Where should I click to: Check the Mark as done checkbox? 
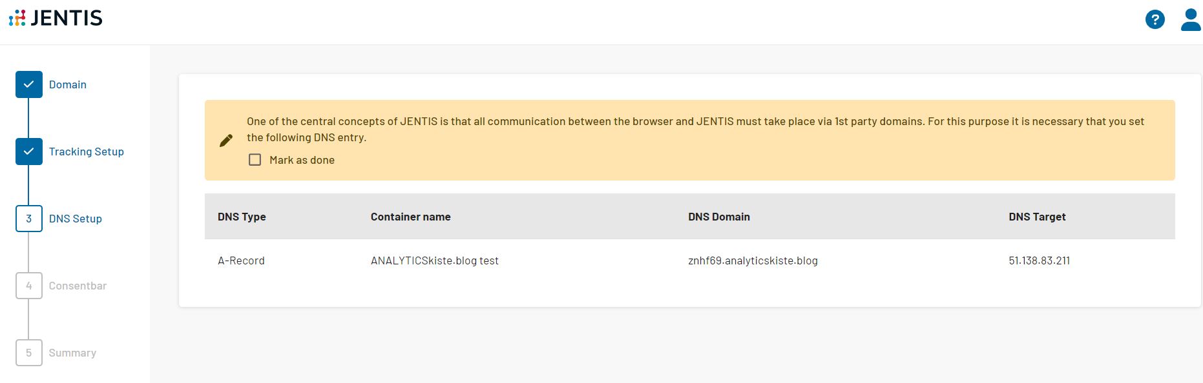pos(255,160)
